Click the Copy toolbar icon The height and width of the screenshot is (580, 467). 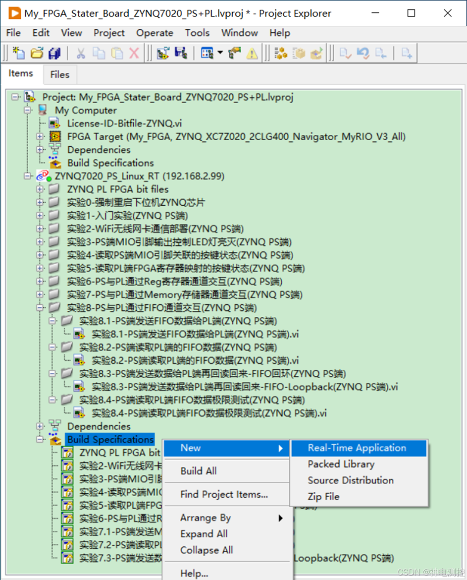pos(99,53)
